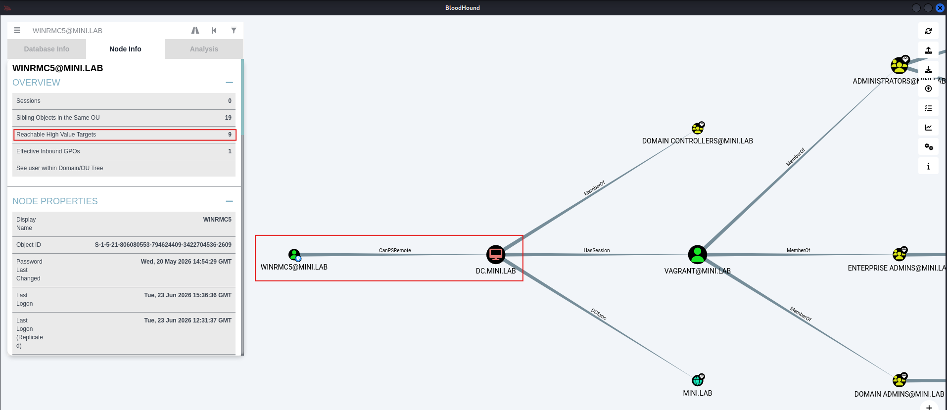Image resolution: width=947 pixels, height=410 pixels.
Task: Click MemberOf edge to ADMINISTRATORS
Action: 796,157
